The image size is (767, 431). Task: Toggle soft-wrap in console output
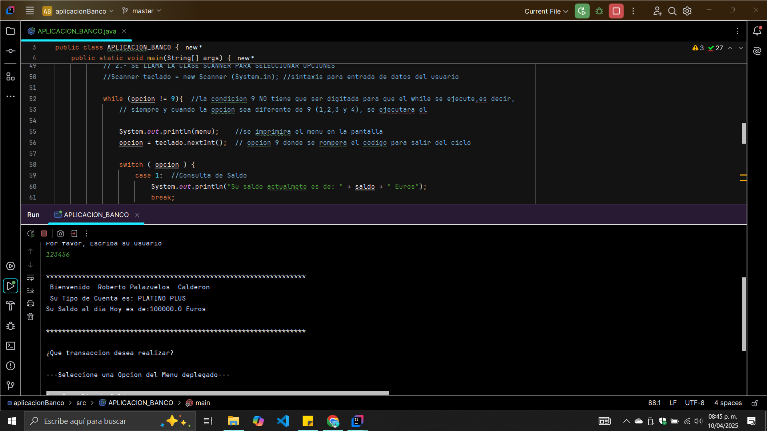30,277
